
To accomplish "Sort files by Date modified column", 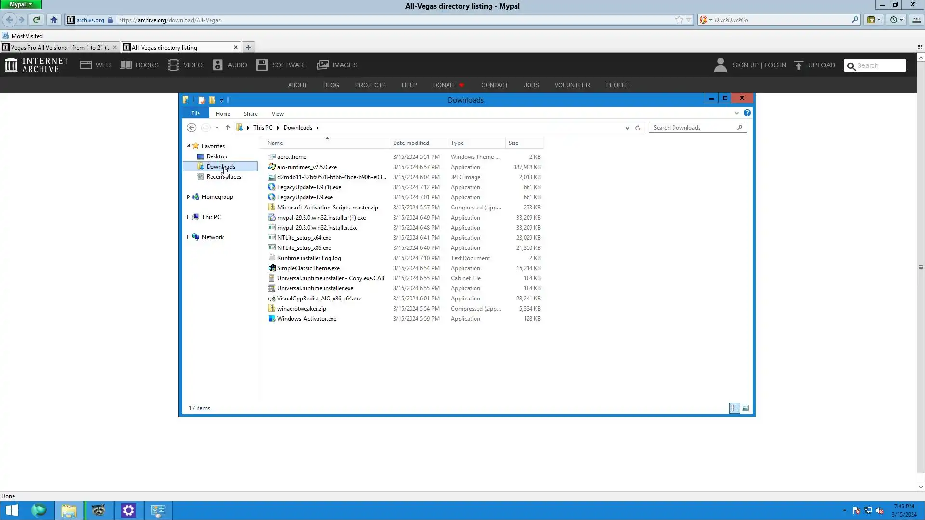I will pos(411,143).
